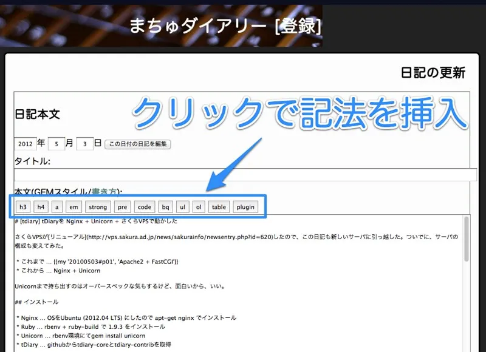The image size is (486, 352).
Task: Focus the year field showing 2012
Action: 25,144
